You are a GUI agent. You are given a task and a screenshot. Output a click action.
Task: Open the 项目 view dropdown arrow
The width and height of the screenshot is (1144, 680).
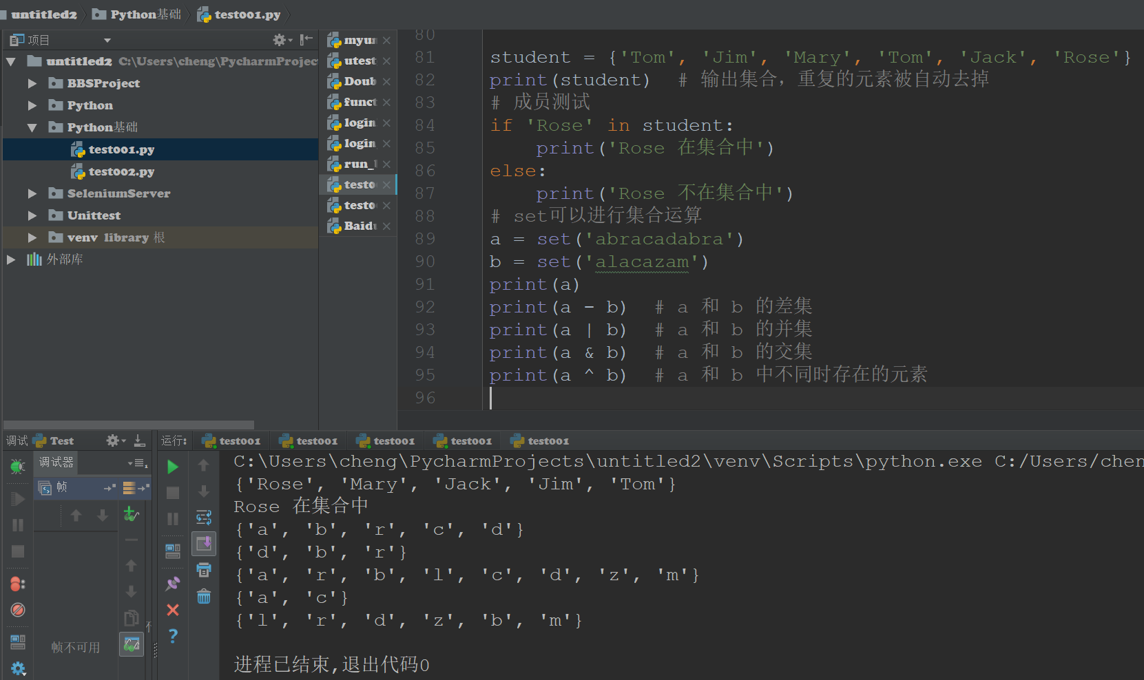[107, 41]
